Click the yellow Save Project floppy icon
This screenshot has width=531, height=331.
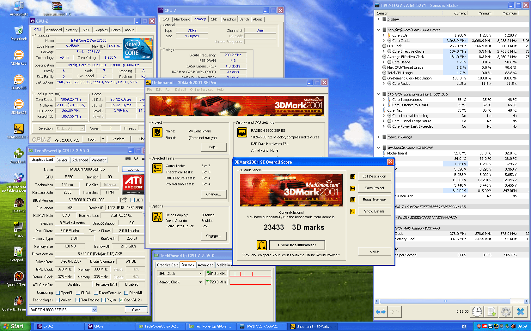tap(353, 188)
